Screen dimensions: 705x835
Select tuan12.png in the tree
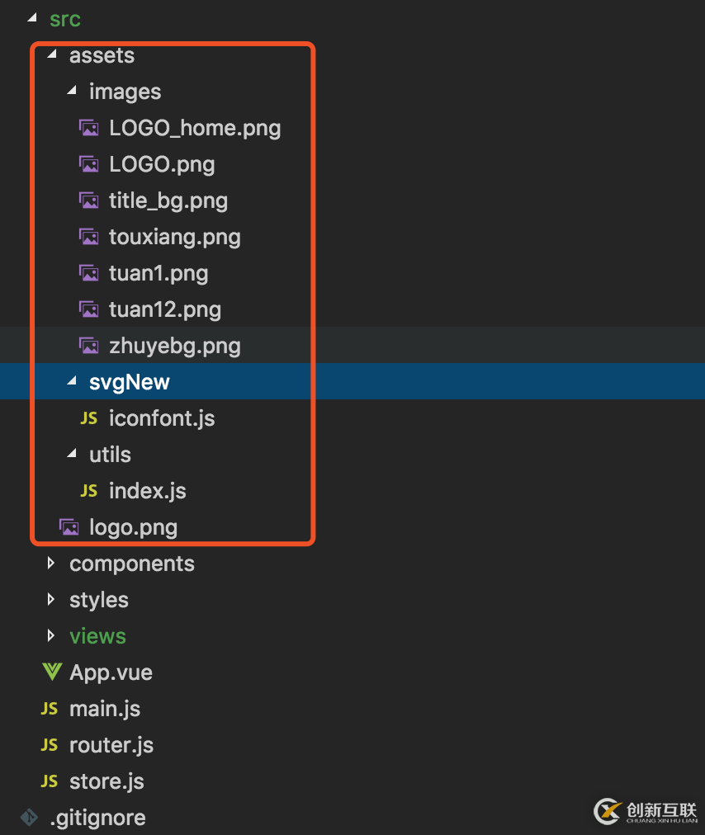coord(165,309)
